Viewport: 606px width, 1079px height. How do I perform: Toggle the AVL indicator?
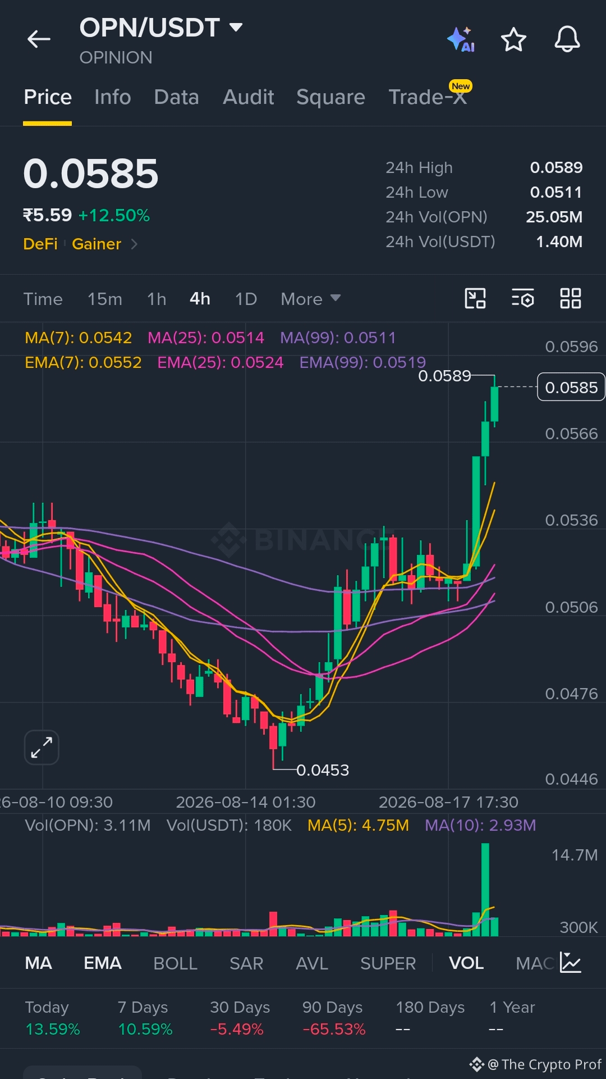(312, 963)
